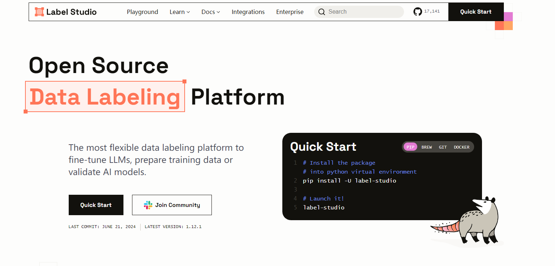The width and height of the screenshot is (555, 266).
Task: Click the highlighted 'Data Labeling' heading text
Action: [x=105, y=97]
